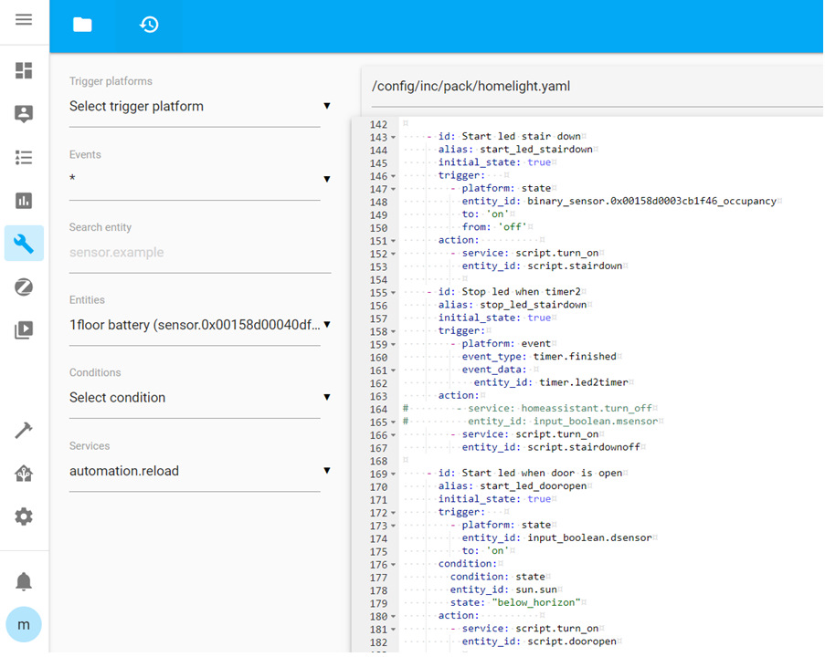Collapse the trigger fold at line 146
The height and width of the screenshot is (657, 825).
(393, 177)
